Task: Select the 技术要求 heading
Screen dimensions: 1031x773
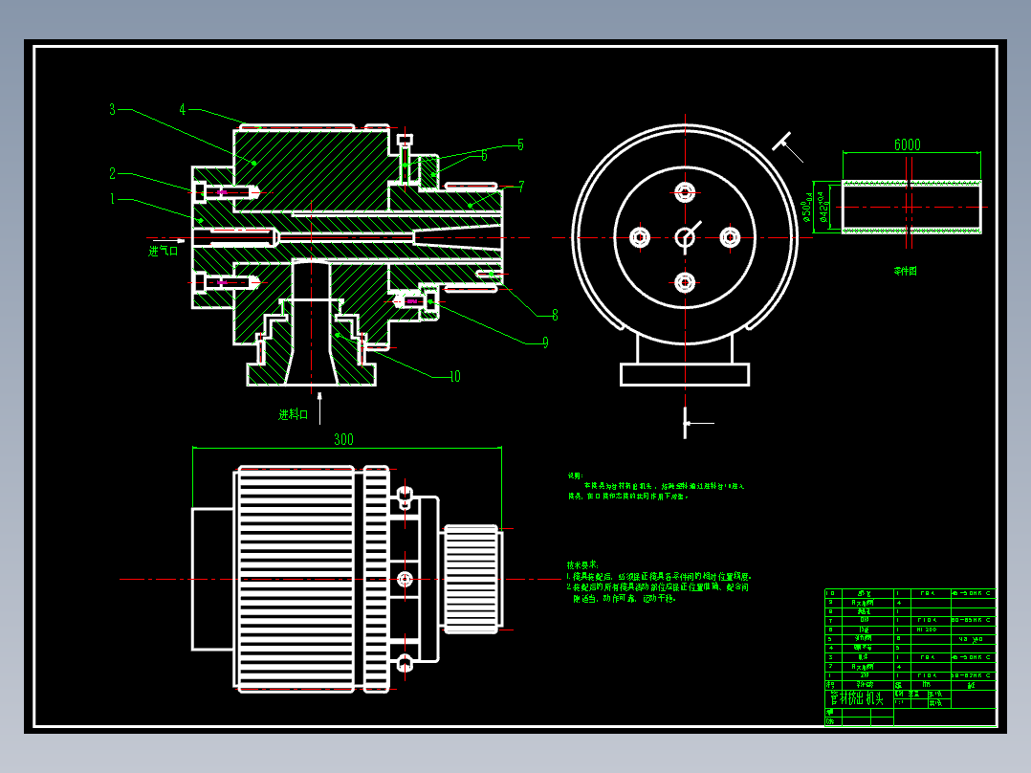Action: (582, 564)
